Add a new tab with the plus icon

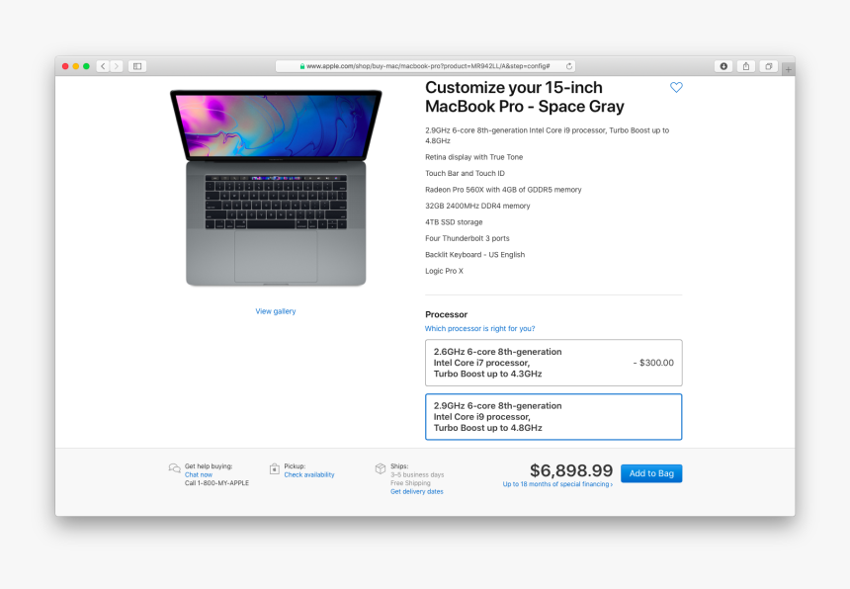[x=788, y=69]
